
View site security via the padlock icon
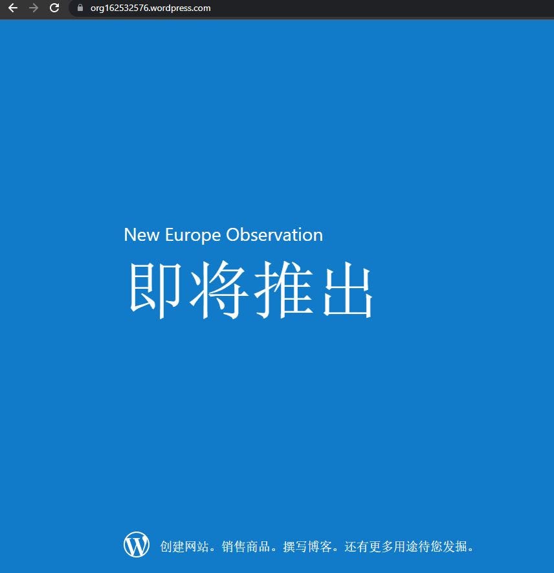[80, 8]
